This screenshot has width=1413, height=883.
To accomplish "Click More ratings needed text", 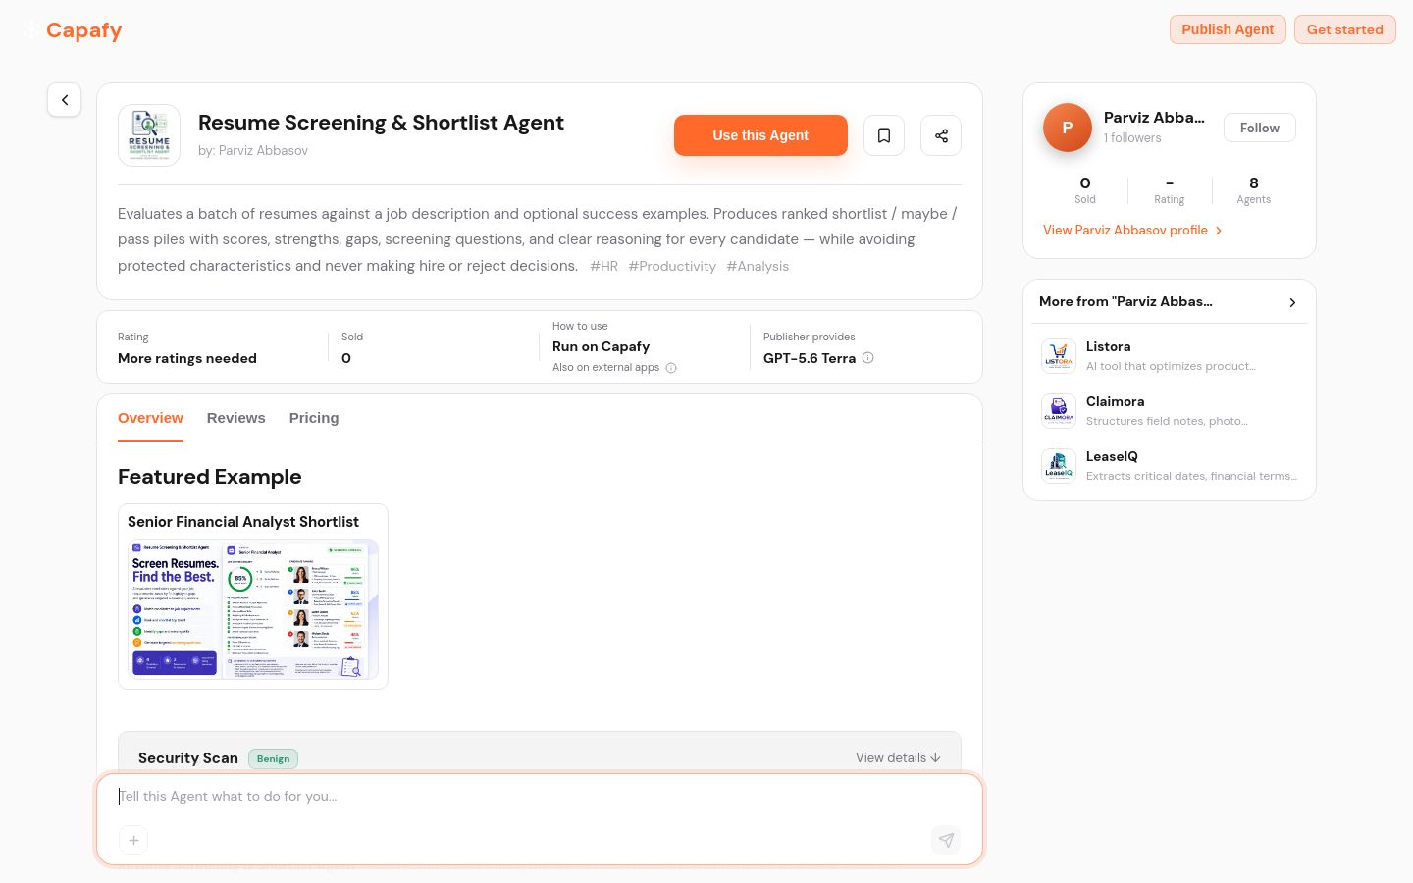I will [x=187, y=358].
